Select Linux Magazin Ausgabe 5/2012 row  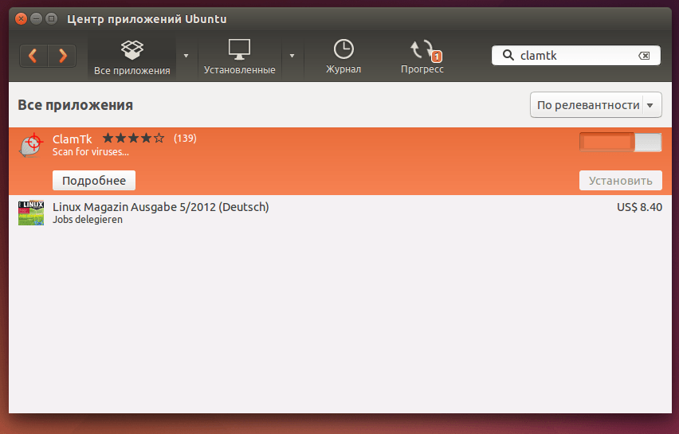coord(340,213)
